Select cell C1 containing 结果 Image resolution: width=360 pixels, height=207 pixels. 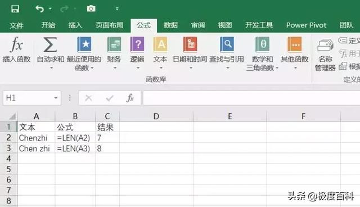click(107, 127)
